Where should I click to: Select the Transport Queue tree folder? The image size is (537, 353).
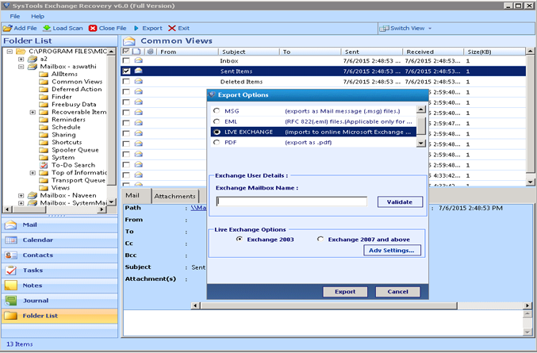pos(79,180)
